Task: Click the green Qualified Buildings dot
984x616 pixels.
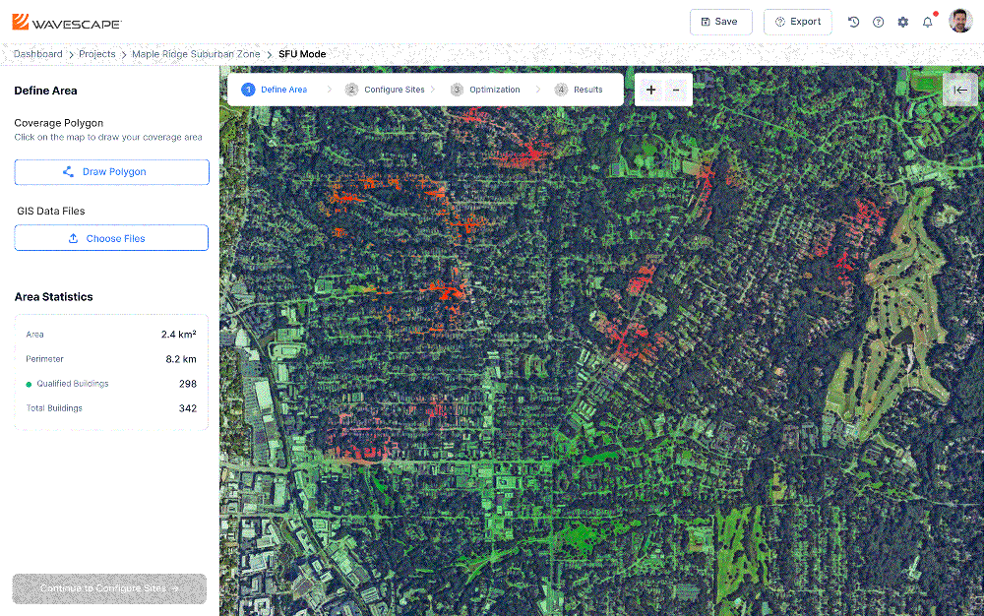Action: point(29,384)
